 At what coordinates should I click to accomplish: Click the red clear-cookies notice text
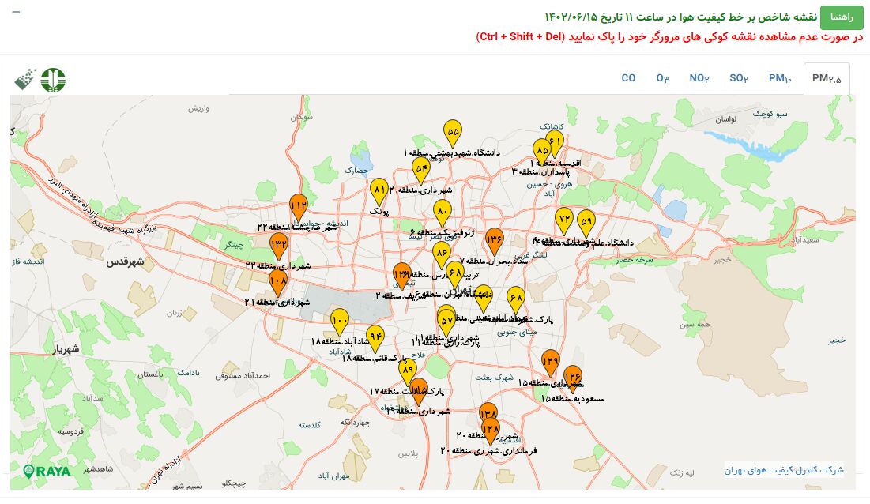[x=670, y=36]
